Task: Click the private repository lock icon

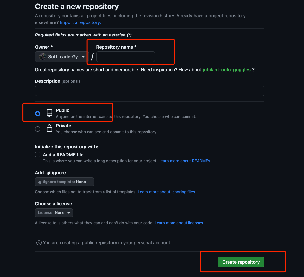Action: [49, 129]
